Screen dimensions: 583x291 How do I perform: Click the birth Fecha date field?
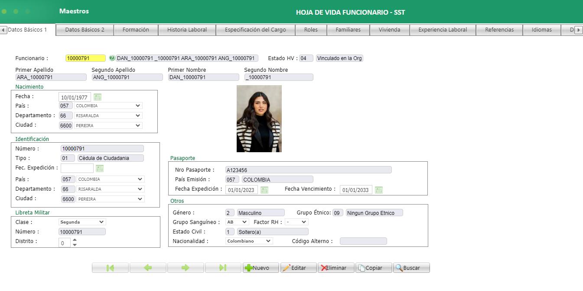pos(75,97)
